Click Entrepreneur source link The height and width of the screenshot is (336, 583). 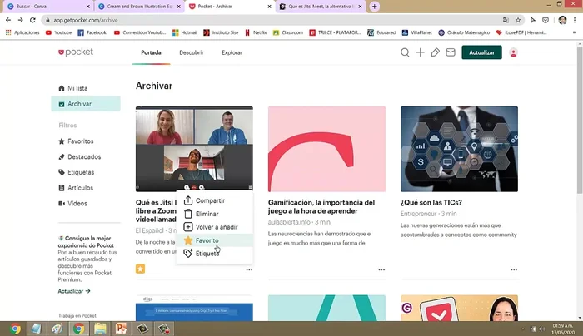coord(418,214)
